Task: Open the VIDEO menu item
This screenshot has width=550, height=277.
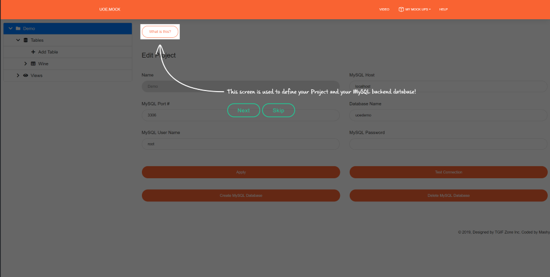Action: pyautogui.click(x=384, y=9)
